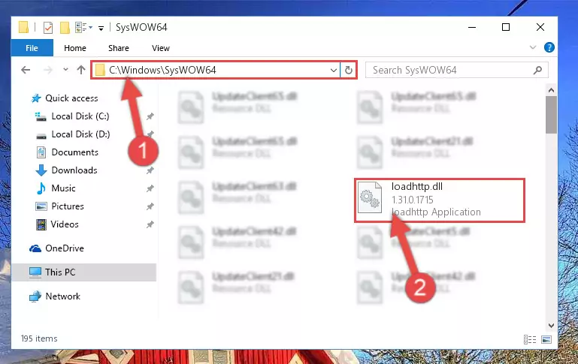Viewport: 578px width, 364px height.
Task: Open the address bar history dropdown
Action: pos(333,70)
